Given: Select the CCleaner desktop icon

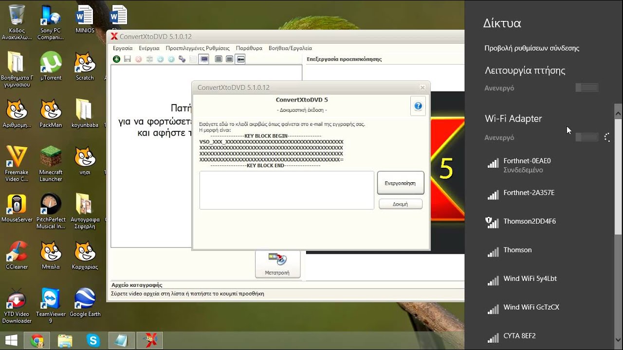Looking at the screenshot, I should pyautogui.click(x=17, y=255).
